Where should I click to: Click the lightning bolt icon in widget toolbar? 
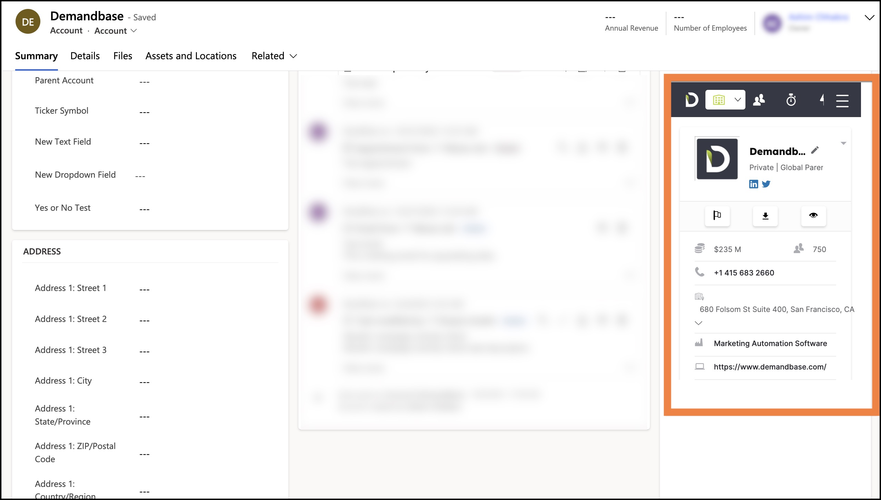coord(822,100)
